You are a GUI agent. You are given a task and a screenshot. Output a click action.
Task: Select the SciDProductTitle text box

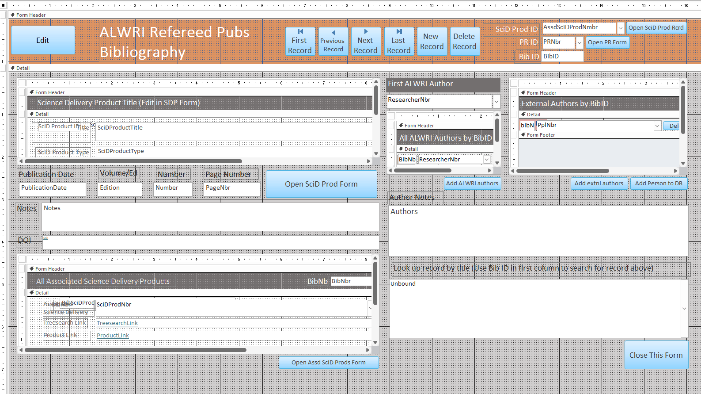coord(234,131)
